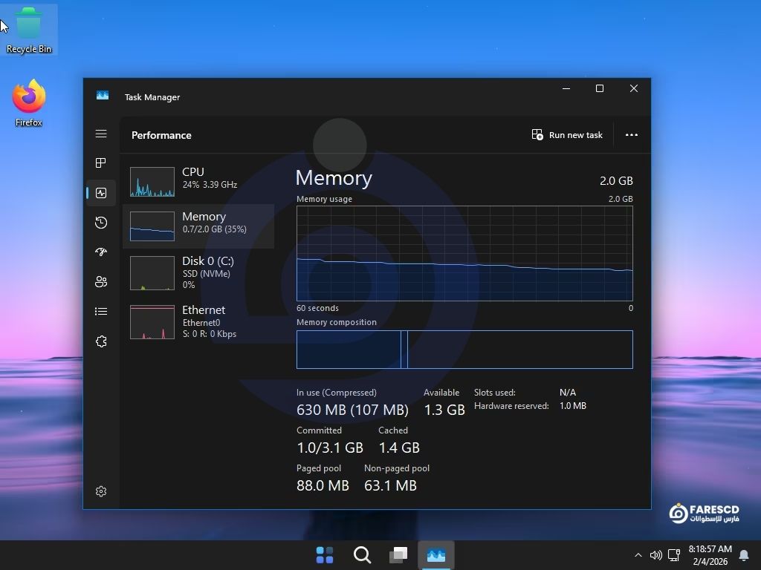Go to the Users page icon

[x=101, y=282]
